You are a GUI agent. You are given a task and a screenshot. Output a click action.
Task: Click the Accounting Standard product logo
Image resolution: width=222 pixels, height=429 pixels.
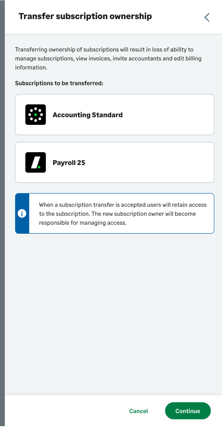pos(35,115)
